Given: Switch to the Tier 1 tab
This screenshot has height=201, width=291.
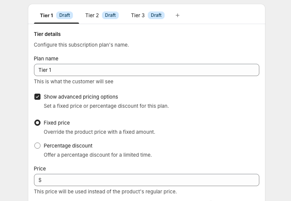Looking at the screenshot, I should (46, 15).
